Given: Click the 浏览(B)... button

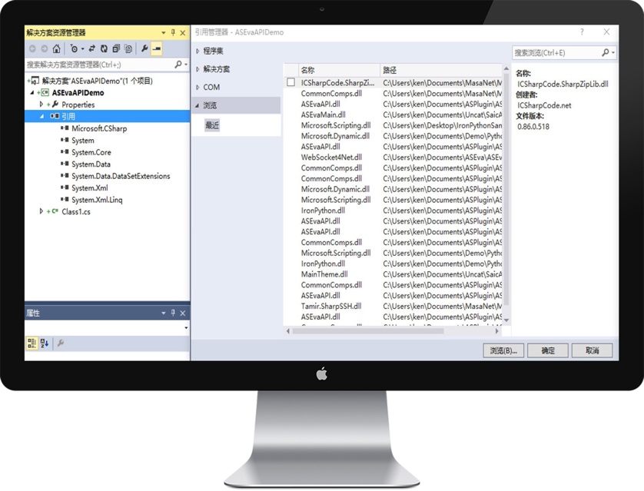Looking at the screenshot, I should pyautogui.click(x=503, y=350).
